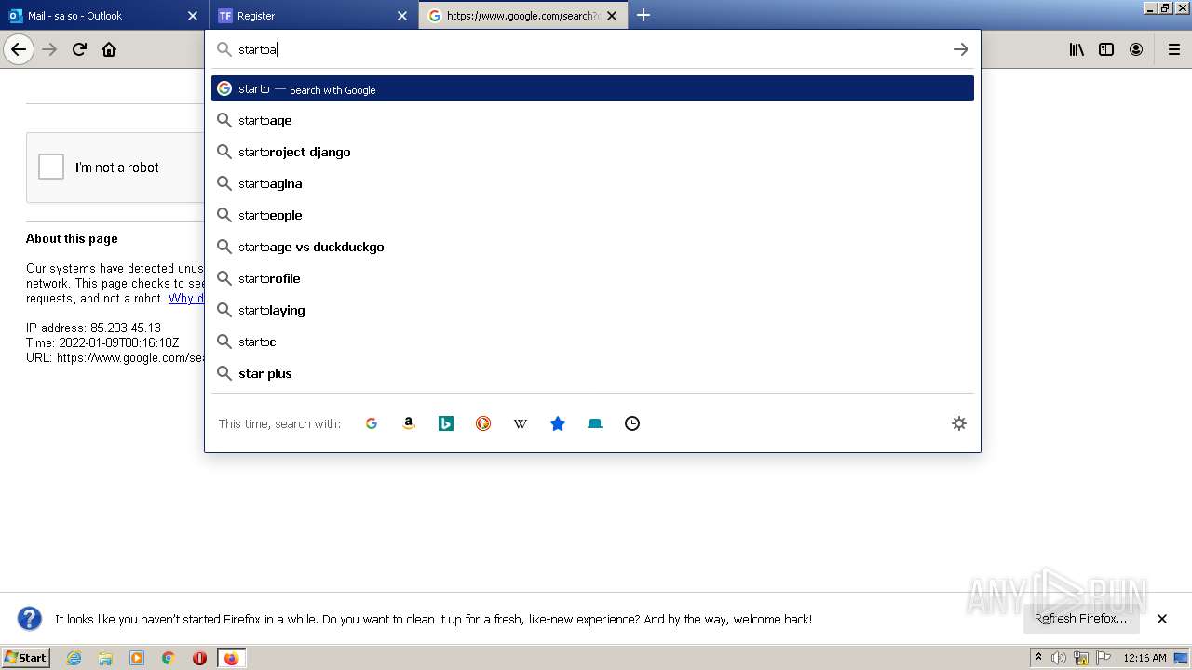This screenshot has width=1192, height=670.
Task: Search open tabs with the tabs icon
Action: pyautogui.click(x=595, y=423)
